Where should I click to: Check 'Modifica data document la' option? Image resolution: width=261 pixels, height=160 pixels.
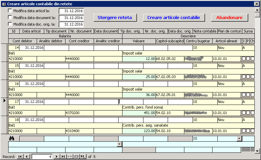[x=10, y=17]
